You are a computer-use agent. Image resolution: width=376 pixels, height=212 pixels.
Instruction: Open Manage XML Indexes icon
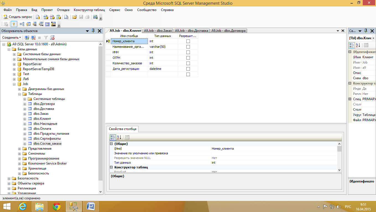(x=41, y=24)
